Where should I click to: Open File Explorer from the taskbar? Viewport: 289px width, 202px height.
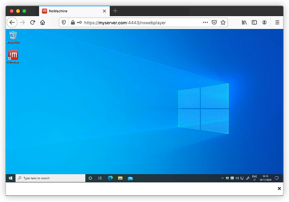(120, 178)
